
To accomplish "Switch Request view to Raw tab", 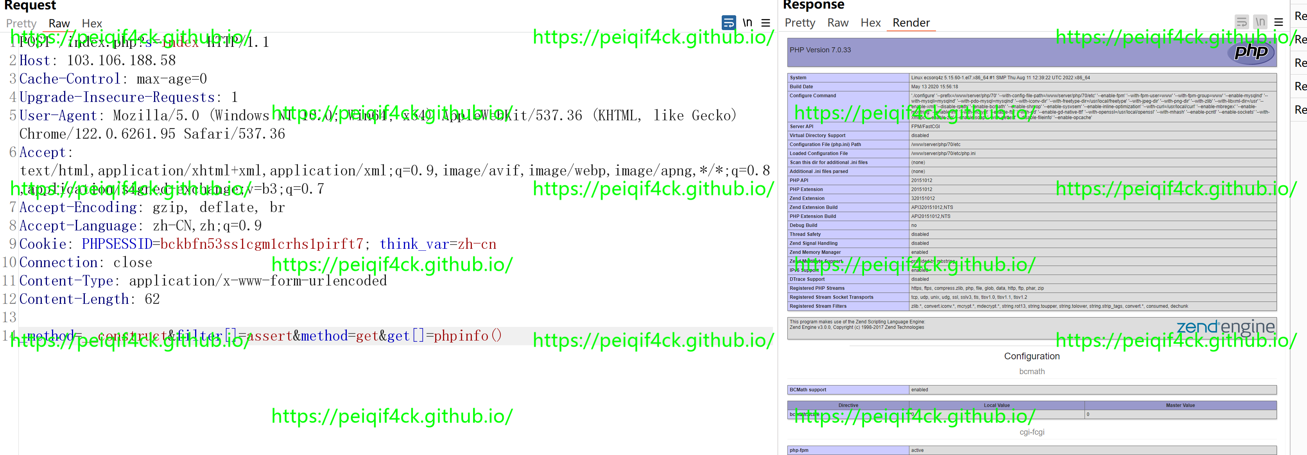I will click(59, 23).
